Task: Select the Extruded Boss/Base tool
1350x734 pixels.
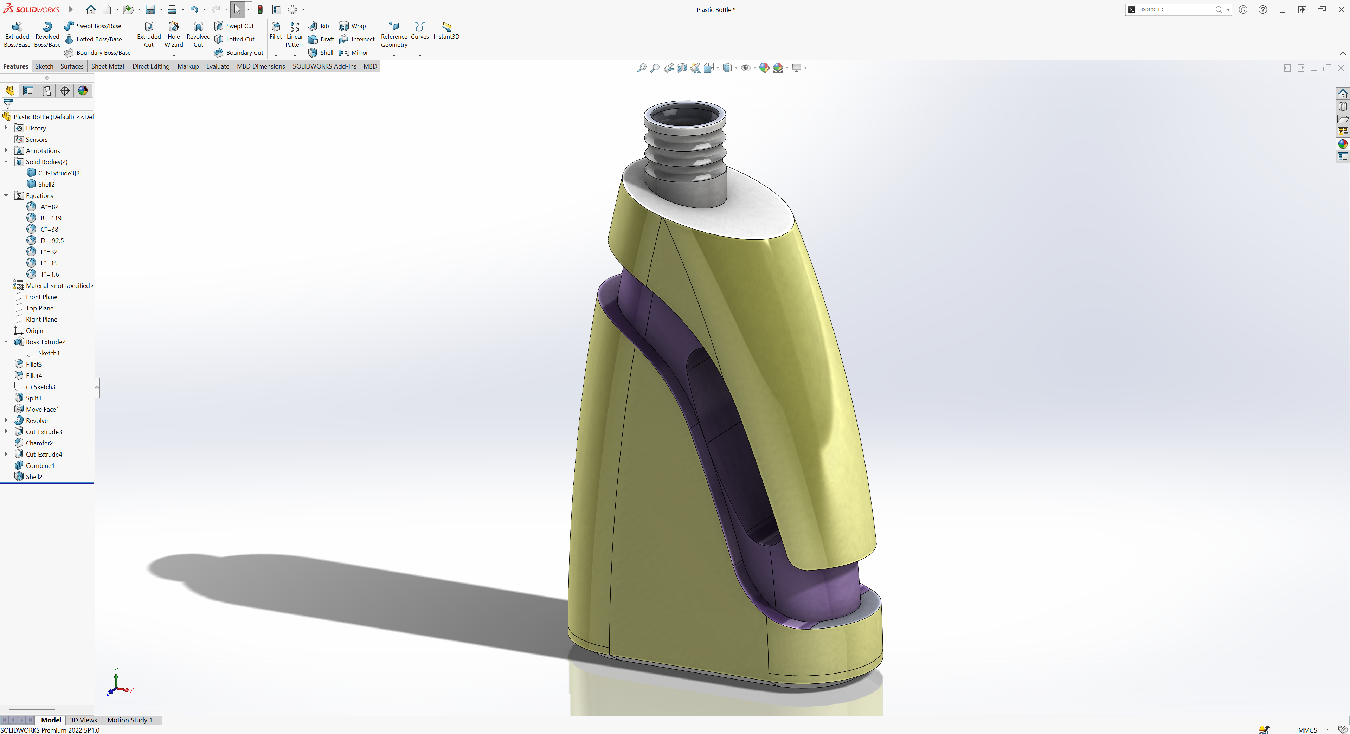Action: [17, 34]
